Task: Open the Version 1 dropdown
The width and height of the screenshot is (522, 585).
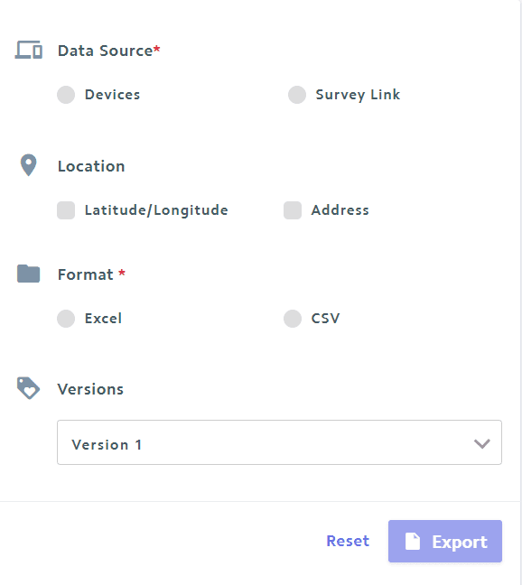Action: pos(279,442)
